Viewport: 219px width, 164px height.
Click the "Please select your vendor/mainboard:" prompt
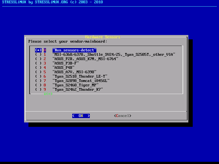click(68, 42)
